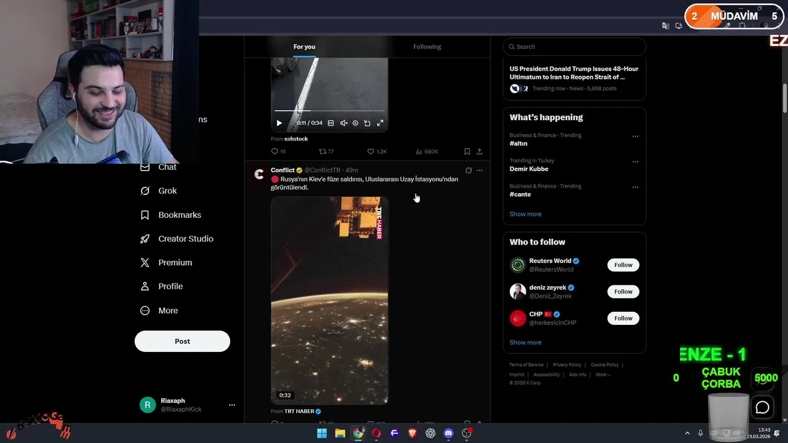Click Grok icon on Conflict post

pos(468,170)
